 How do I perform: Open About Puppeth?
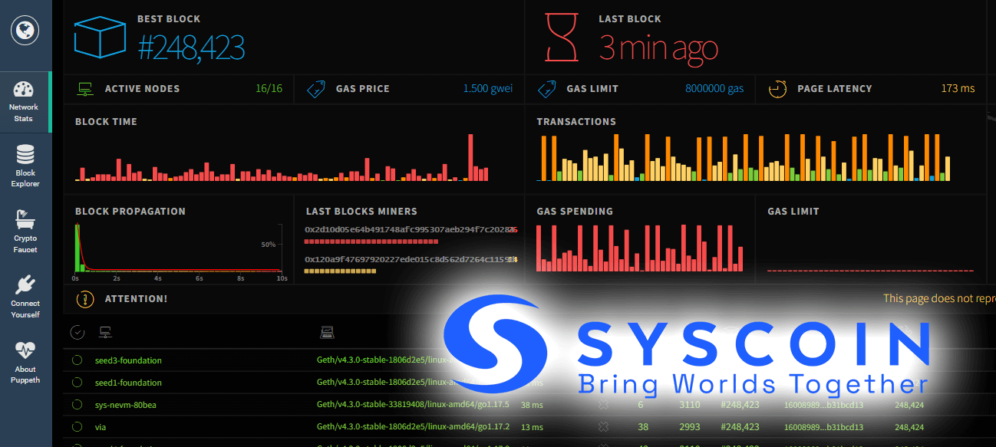tap(25, 363)
